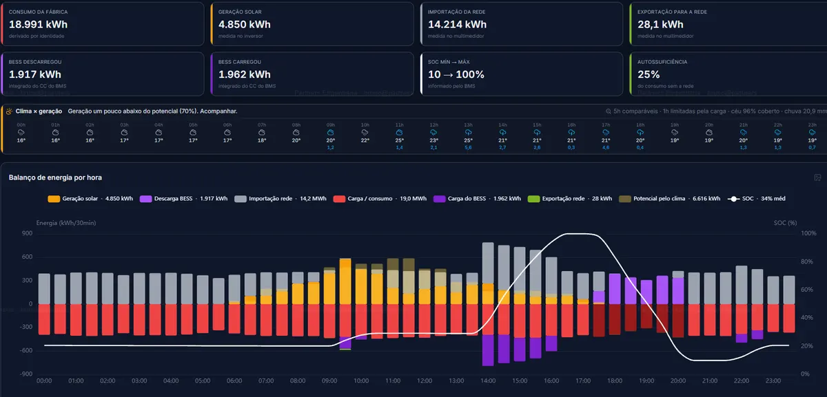The height and width of the screenshot is (397, 827).
Task: Toggle the Importação rede legend series
Action: click(x=281, y=199)
